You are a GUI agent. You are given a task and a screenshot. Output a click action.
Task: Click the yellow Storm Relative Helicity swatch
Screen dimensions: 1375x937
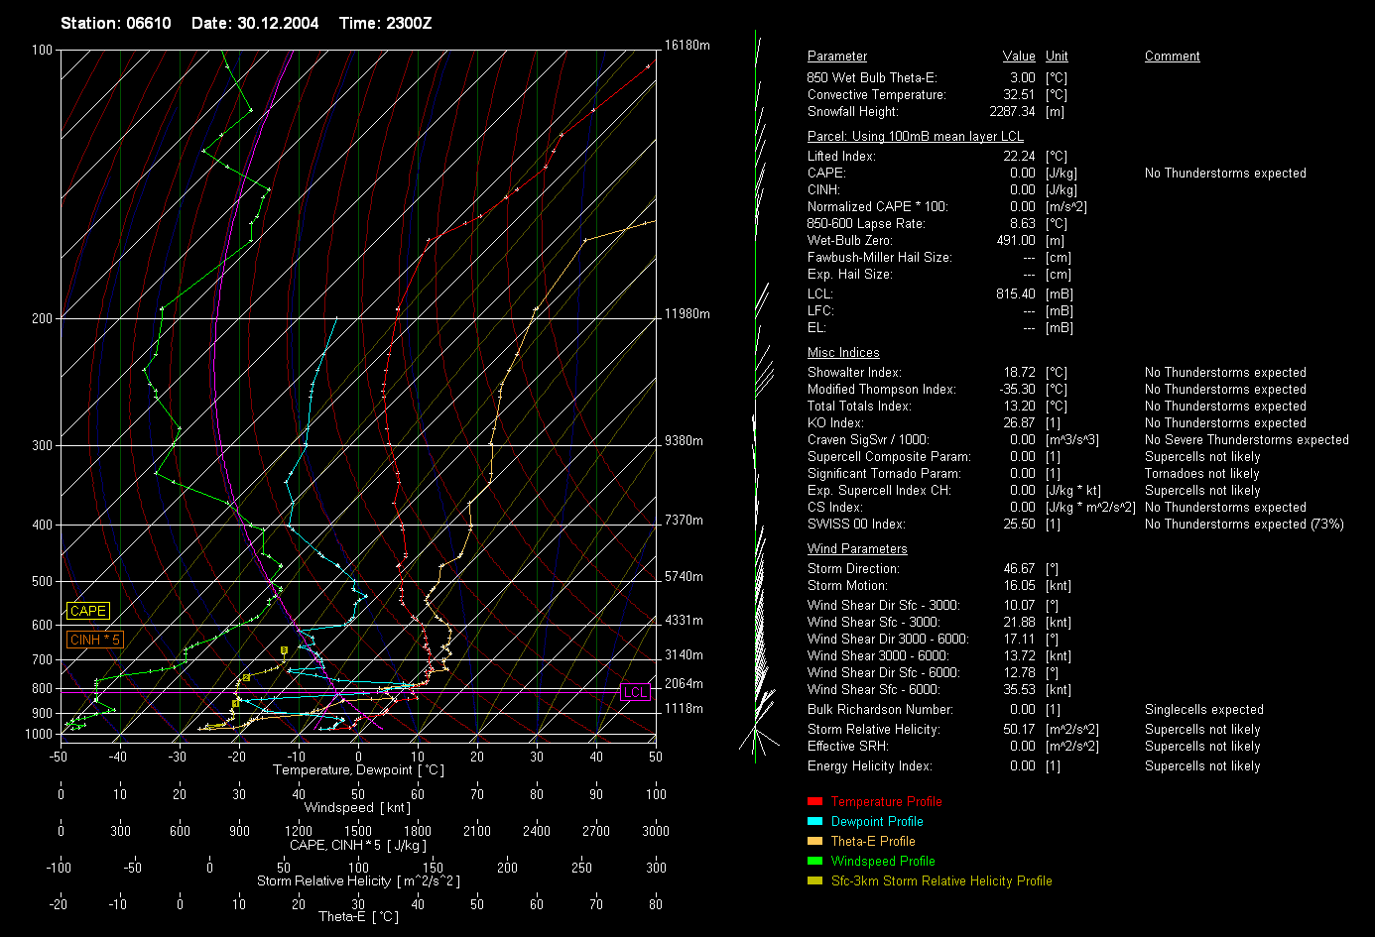(814, 880)
